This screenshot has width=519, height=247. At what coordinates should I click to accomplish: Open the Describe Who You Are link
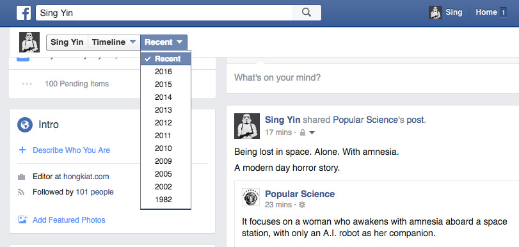pyautogui.click(x=71, y=150)
